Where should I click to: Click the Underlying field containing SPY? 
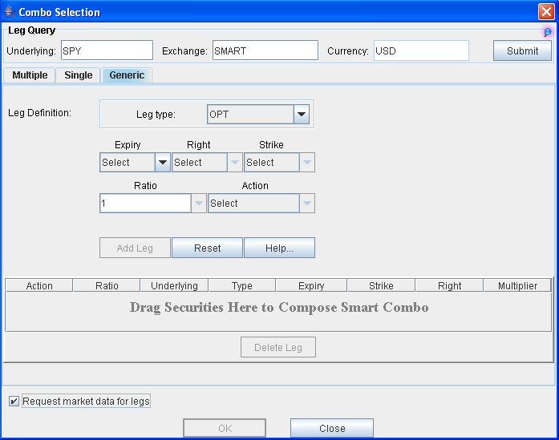(106, 51)
